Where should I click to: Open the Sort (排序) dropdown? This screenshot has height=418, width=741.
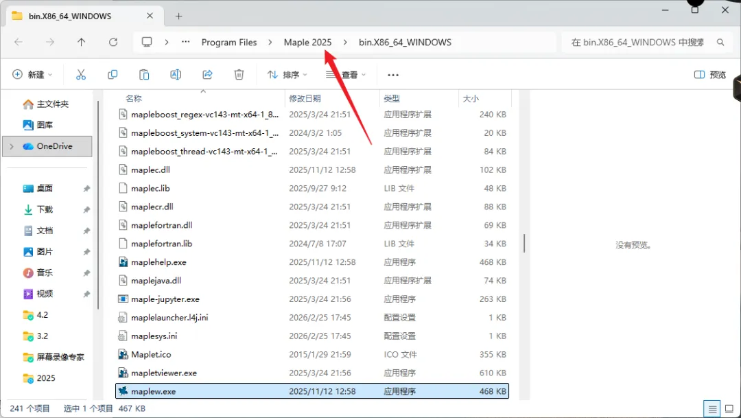[287, 75]
